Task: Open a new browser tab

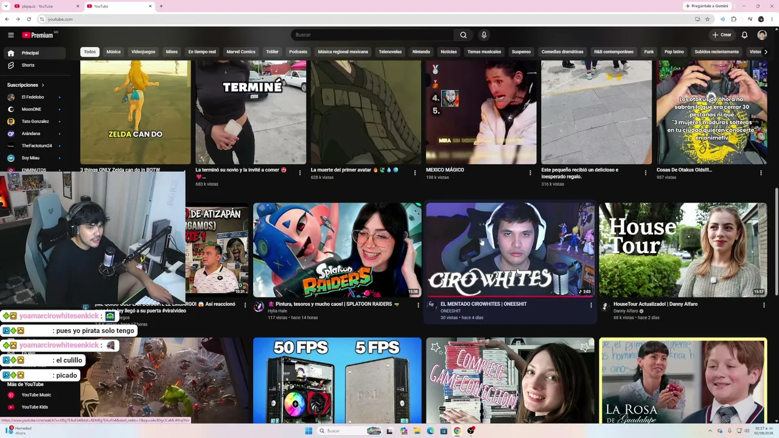Action: coord(161,6)
